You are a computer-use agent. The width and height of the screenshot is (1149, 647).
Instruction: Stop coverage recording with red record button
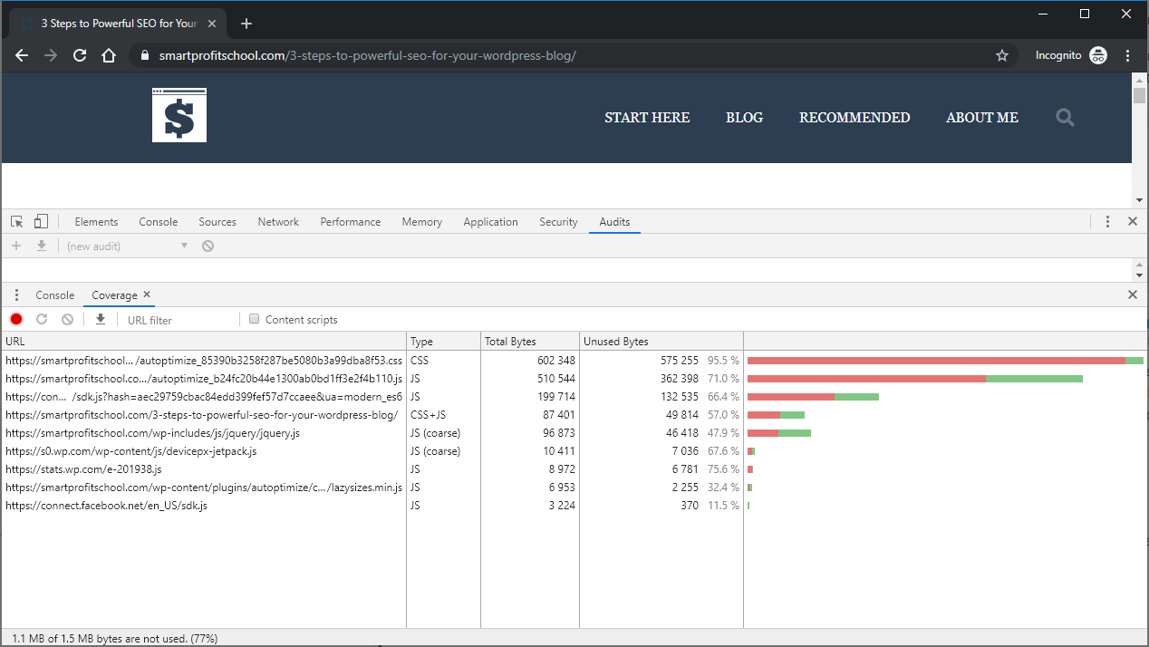point(16,319)
